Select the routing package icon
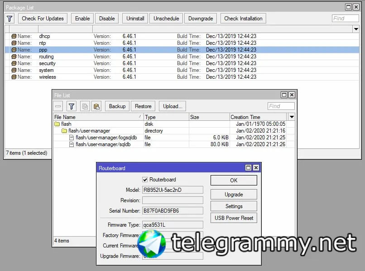Image resolution: width=365 pixels, height=271 pixels. 14,57
